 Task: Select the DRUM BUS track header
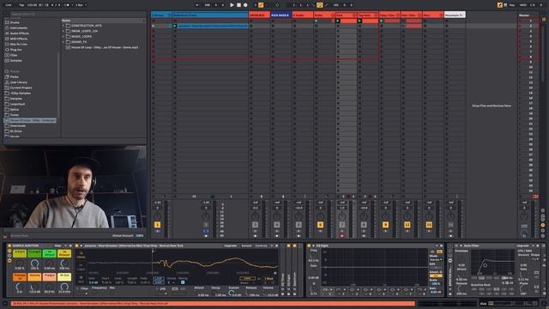tap(259, 15)
